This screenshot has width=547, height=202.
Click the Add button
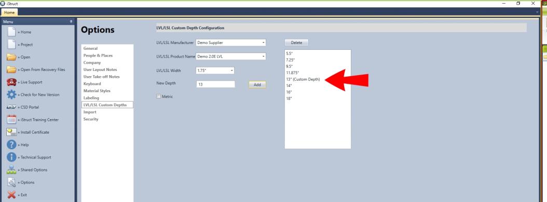[x=257, y=84]
